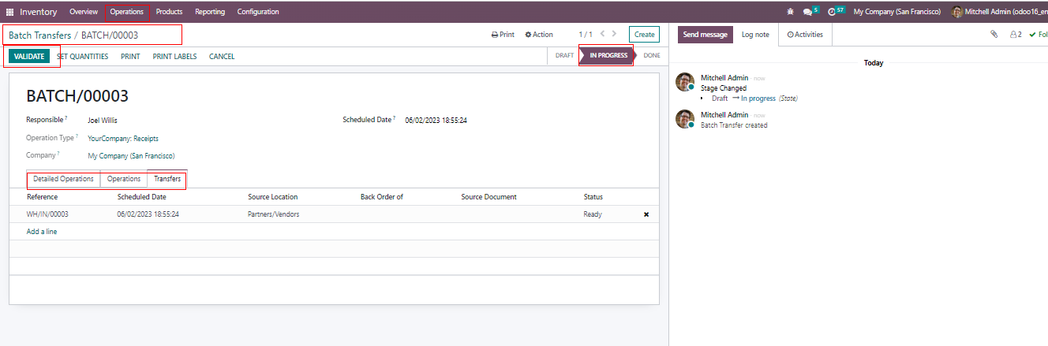
Task: Open the activities clock icon in navbar
Action: point(832,12)
